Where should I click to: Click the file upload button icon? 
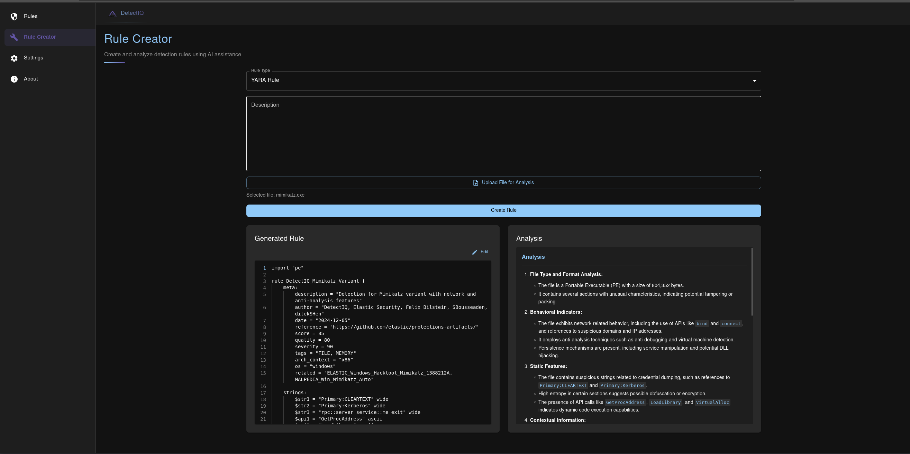(x=475, y=183)
